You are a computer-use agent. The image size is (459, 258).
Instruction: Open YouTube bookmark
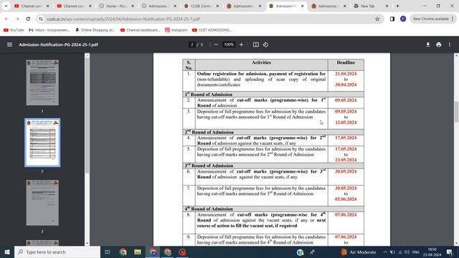pos(14,30)
